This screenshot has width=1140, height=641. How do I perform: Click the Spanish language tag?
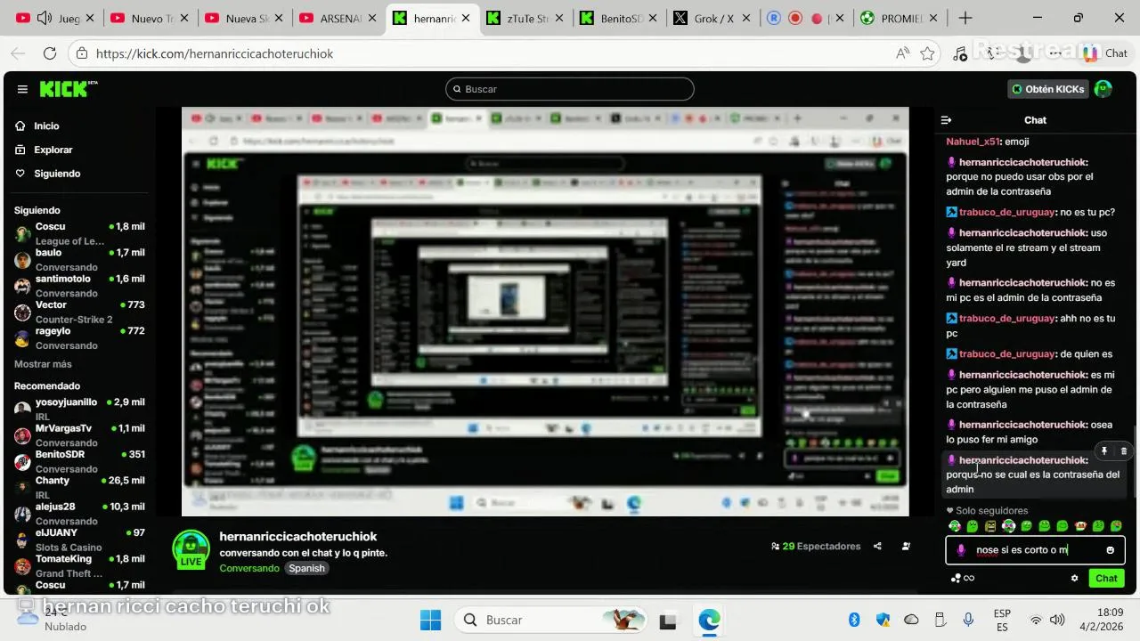click(x=306, y=568)
